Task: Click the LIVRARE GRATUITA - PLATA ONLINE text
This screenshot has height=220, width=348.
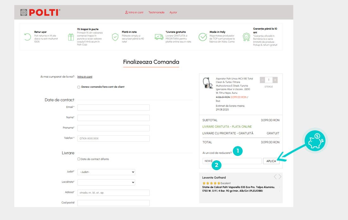Action: tap(227, 127)
